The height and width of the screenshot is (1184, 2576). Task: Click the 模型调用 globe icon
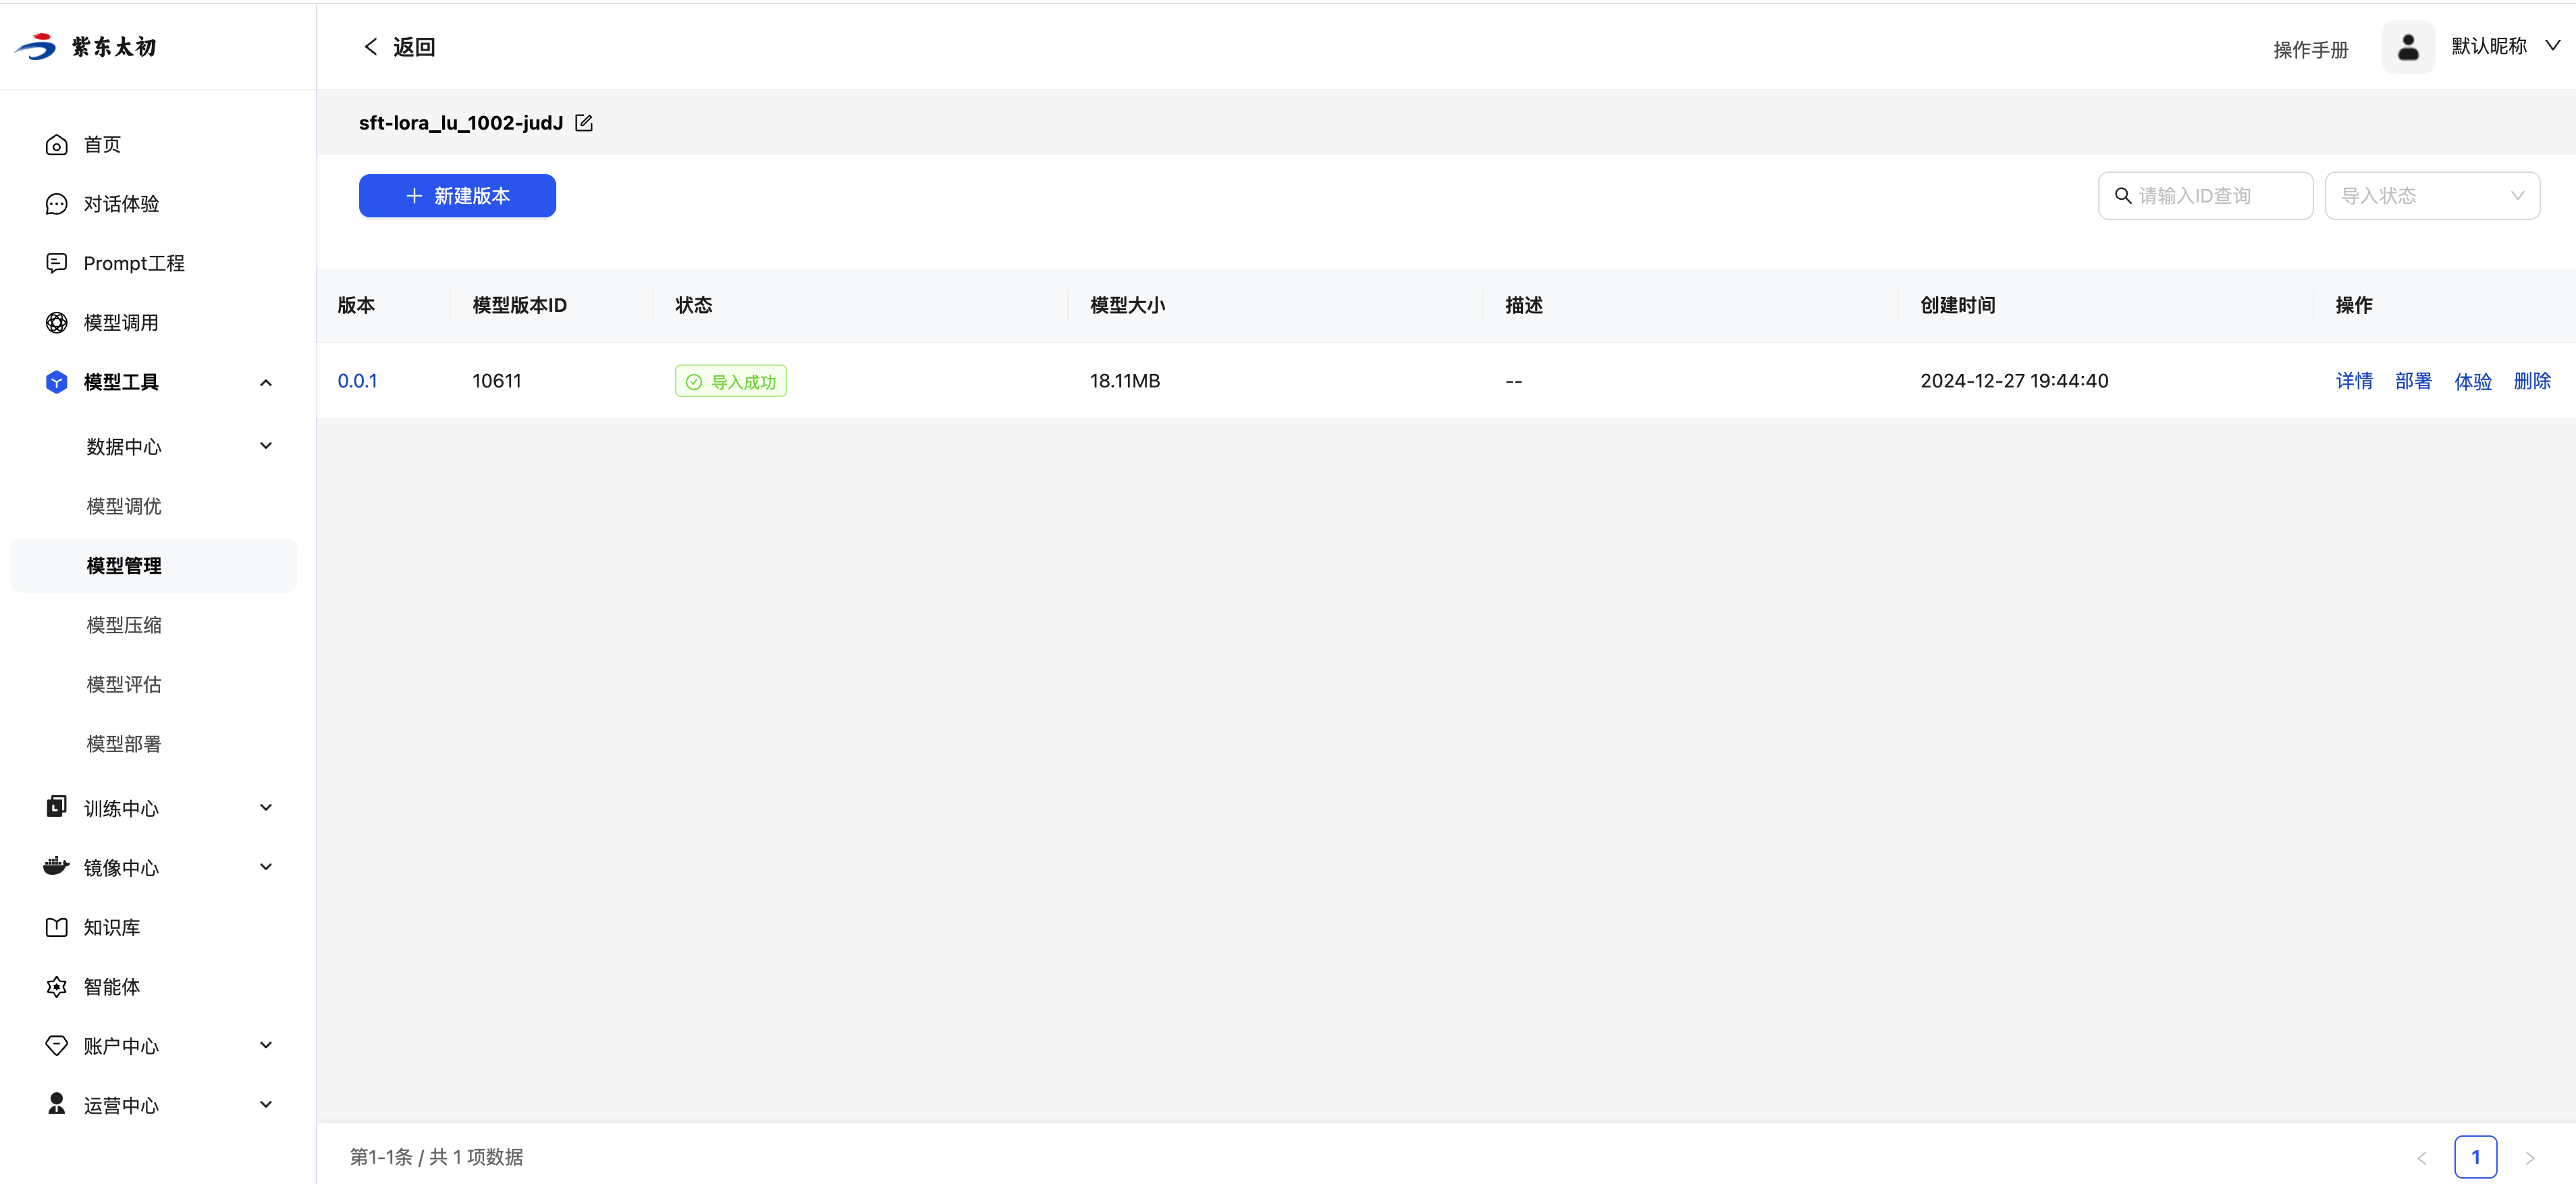click(57, 322)
